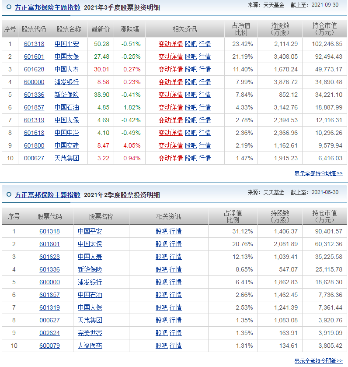The width and height of the screenshot is (348, 367).
Task: View 变动详情 for 浦发银行
Action: 171,82
